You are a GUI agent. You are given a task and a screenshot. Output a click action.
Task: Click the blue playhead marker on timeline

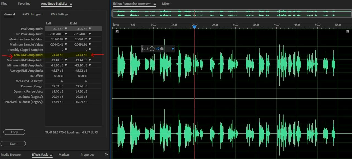[194, 27]
